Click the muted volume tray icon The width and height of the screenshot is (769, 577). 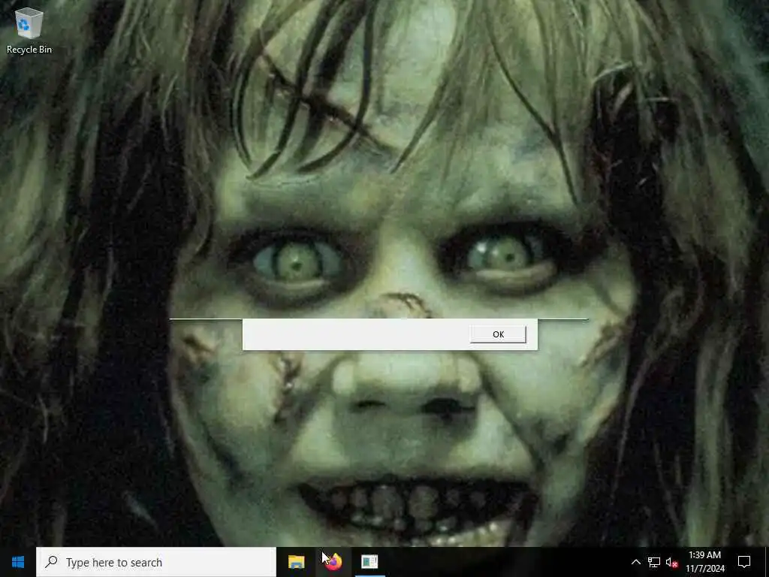pyautogui.click(x=672, y=562)
